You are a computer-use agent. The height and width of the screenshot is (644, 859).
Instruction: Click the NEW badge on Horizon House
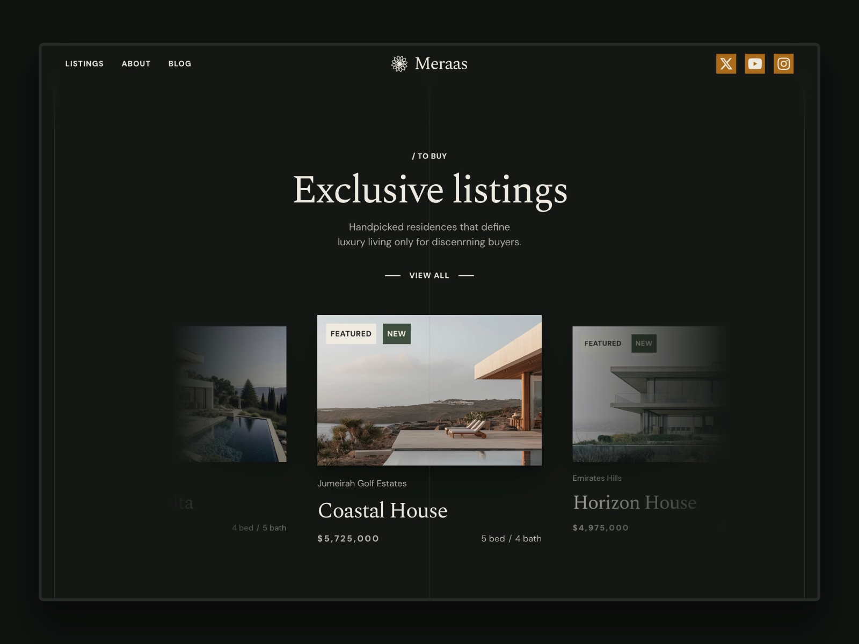pos(643,343)
